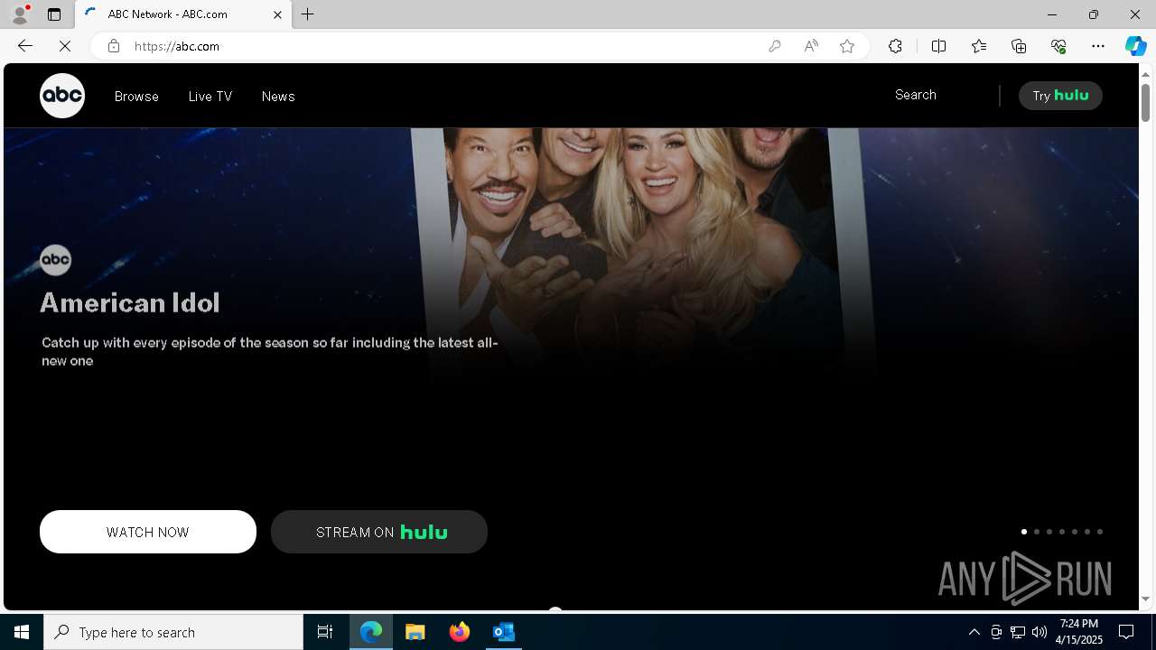The width and height of the screenshot is (1156, 650).
Task: Open Microsoft Edge from taskbar
Action: tap(371, 632)
